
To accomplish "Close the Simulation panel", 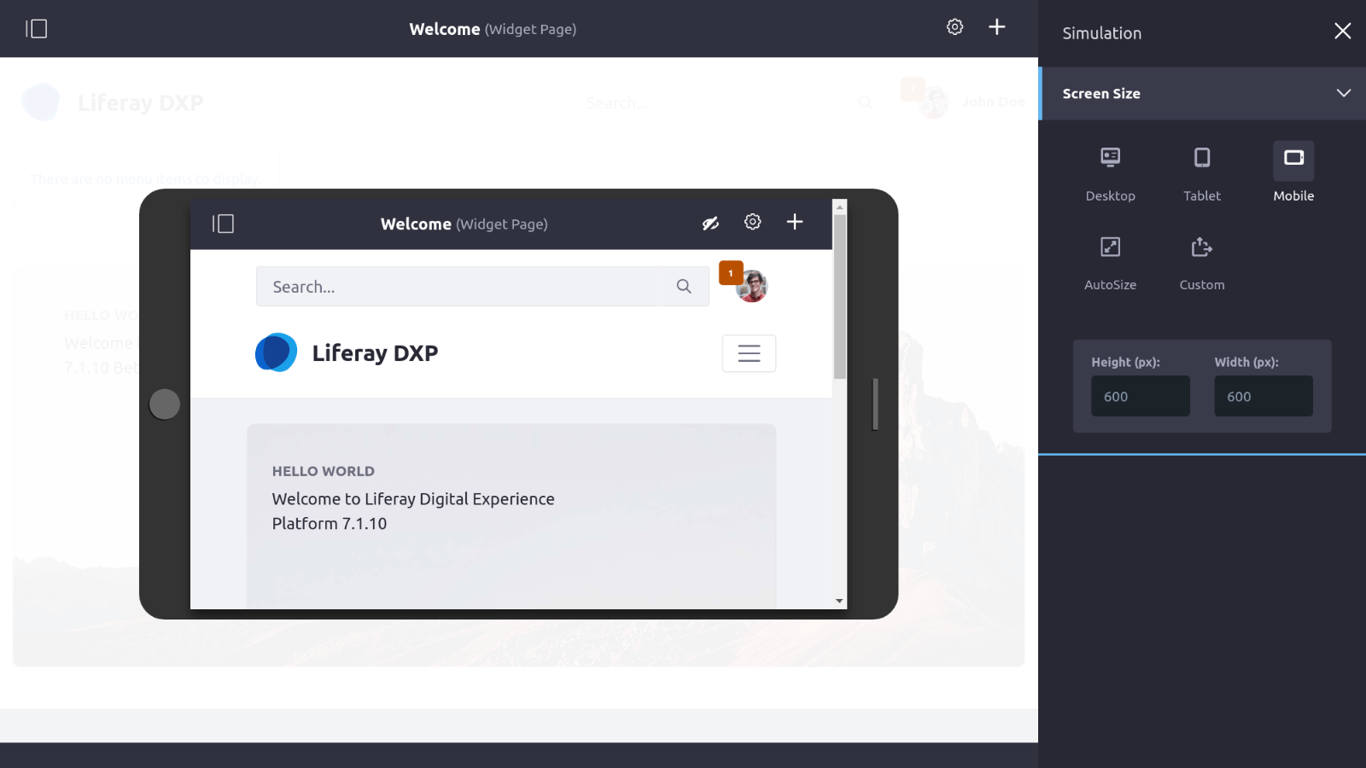I will click(1342, 32).
